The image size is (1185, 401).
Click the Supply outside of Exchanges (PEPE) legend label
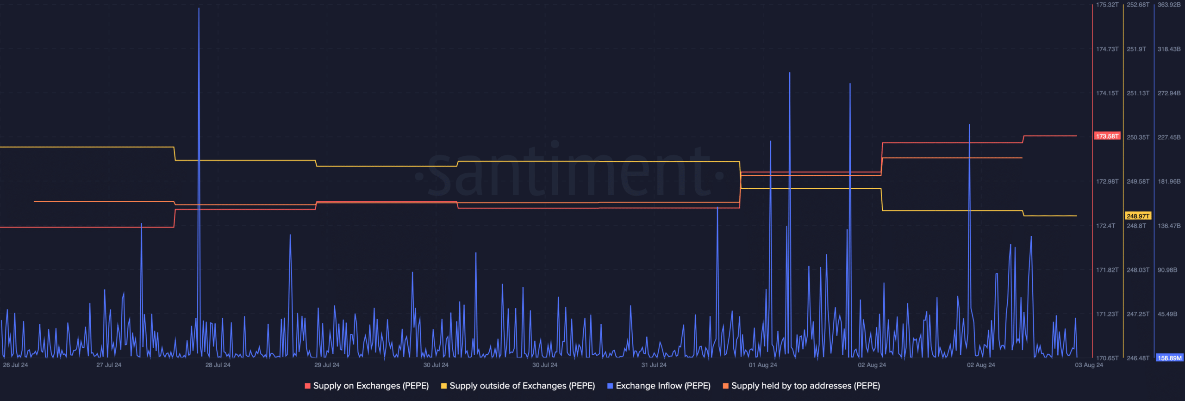[x=522, y=386]
